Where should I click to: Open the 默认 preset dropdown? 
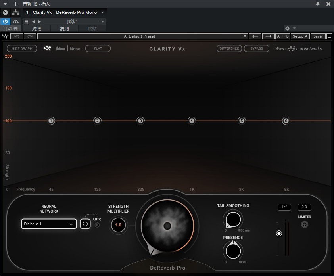[74, 21]
